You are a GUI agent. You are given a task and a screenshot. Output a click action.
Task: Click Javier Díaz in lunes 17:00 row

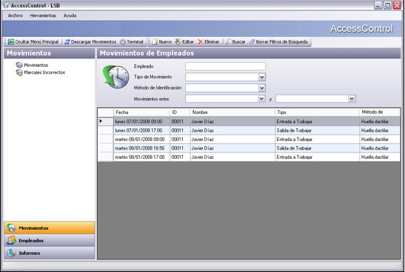[202, 130]
